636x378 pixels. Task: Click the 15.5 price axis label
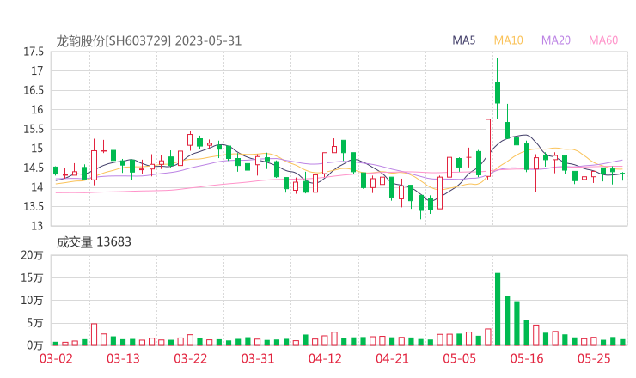tap(34, 129)
